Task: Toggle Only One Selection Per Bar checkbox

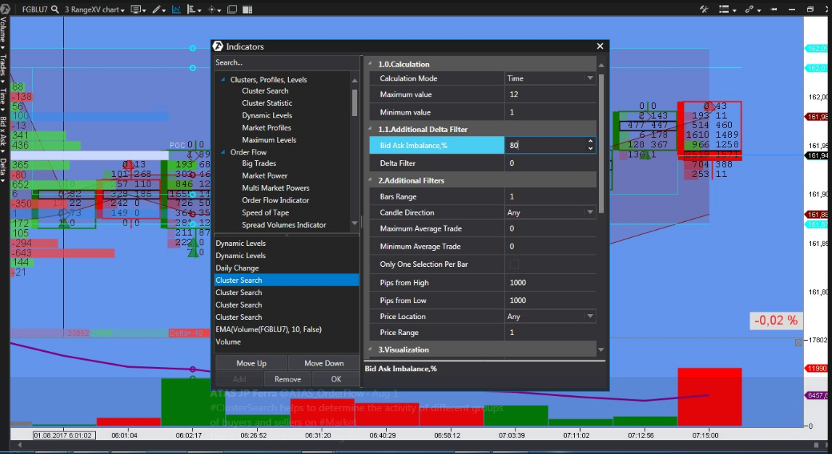Action: coord(514,264)
